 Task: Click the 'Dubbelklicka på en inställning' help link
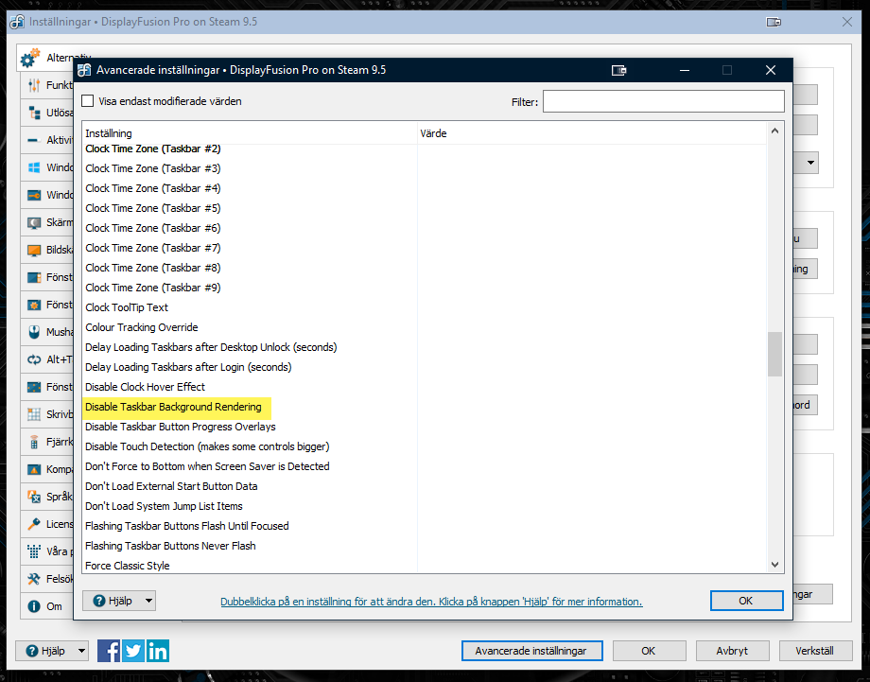click(x=430, y=602)
